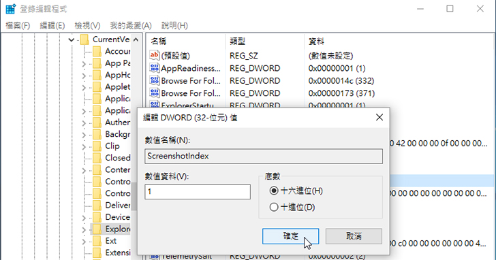Select the Ext folder icon
Screen dimensions: 496x260
97,241
